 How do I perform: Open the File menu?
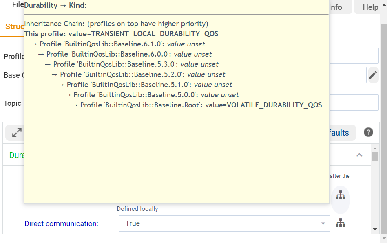(18, 5)
